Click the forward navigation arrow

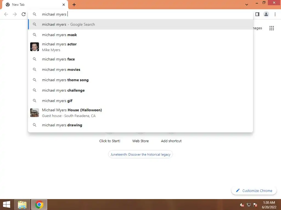pyautogui.click(x=15, y=14)
